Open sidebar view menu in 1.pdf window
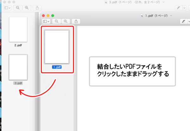 coord(46,21)
